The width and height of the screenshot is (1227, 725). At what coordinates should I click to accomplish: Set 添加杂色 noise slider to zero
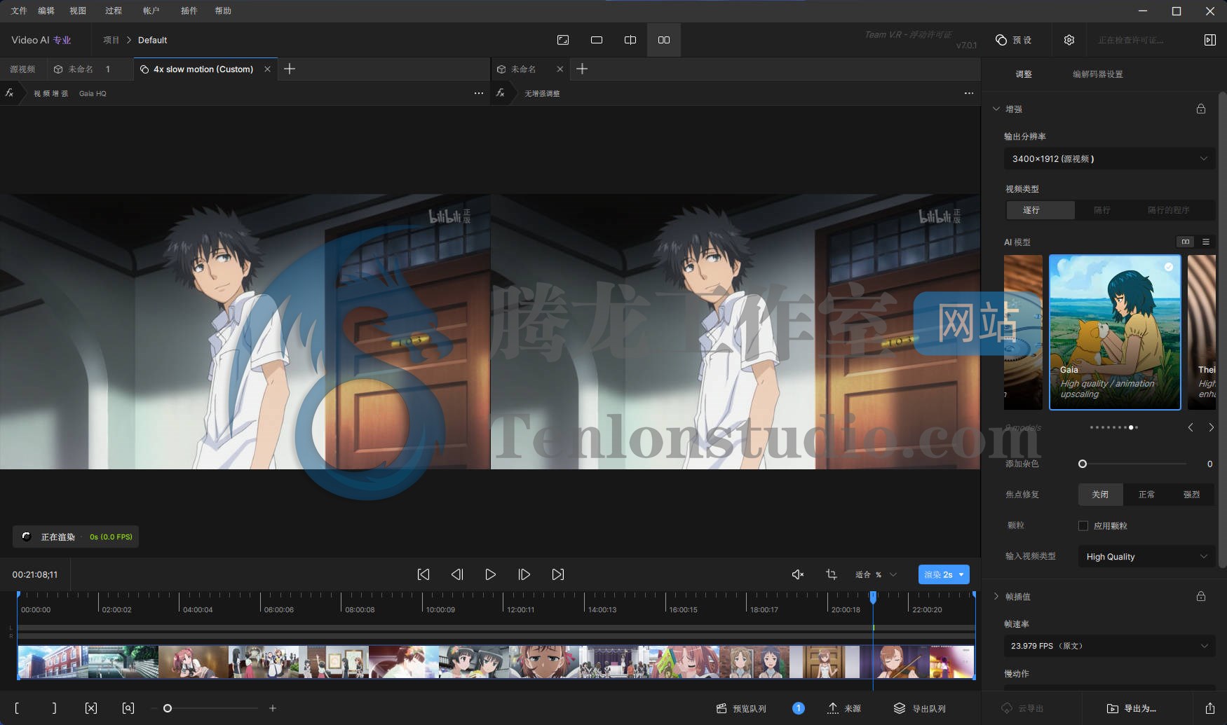click(x=1083, y=464)
